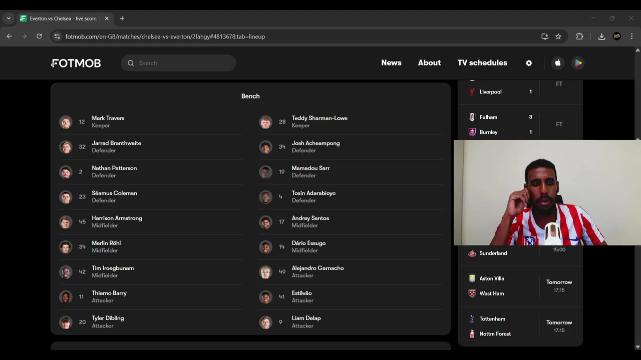Open the About menu item
641x360 pixels.
[x=429, y=63]
